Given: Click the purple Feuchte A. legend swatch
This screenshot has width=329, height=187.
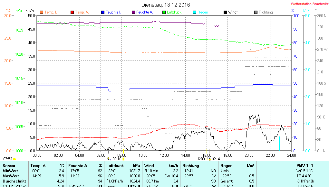Looking at the screenshot, I should click(133, 12).
